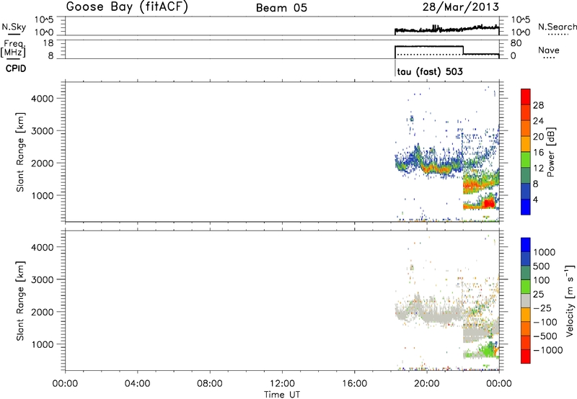Pick the light green Power colorbar band between 12 and 16
577x399 pixels.
[526, 159]
